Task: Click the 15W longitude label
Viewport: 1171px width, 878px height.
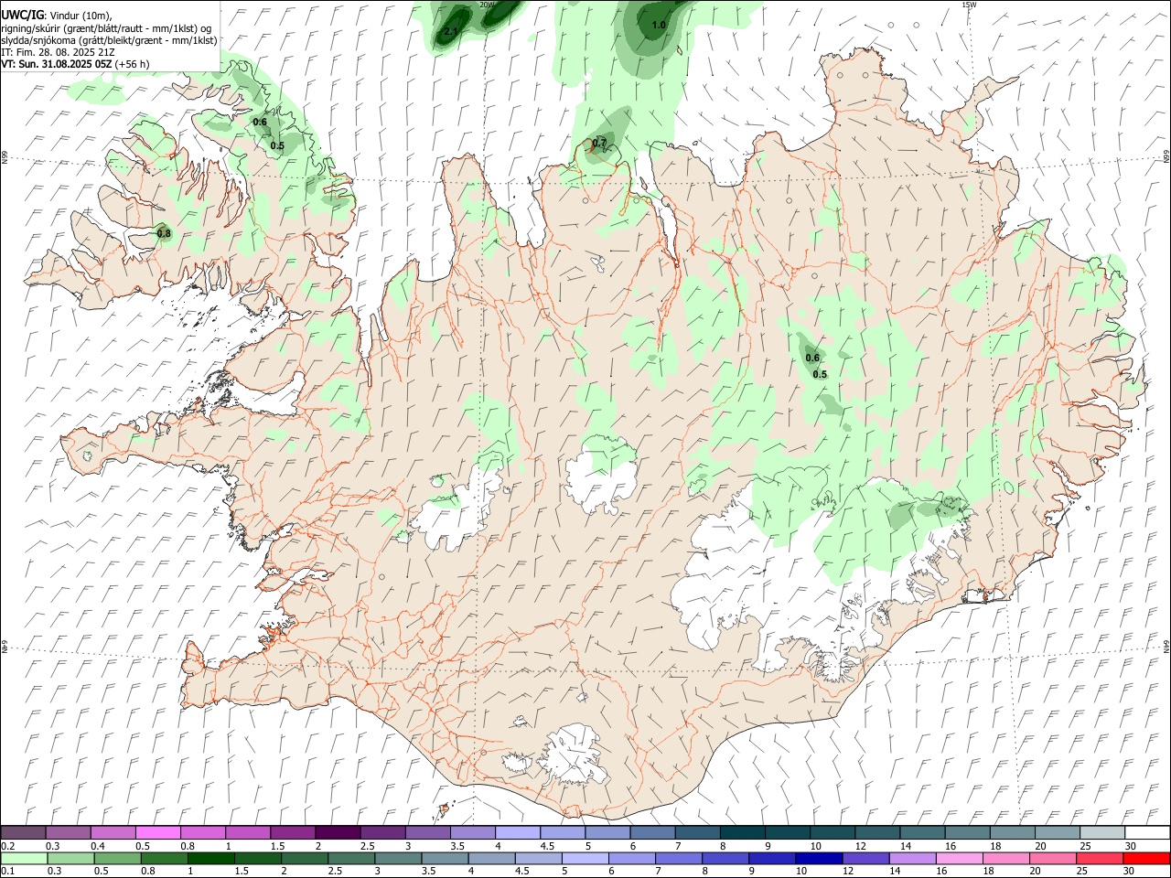Action: [970, 5]
